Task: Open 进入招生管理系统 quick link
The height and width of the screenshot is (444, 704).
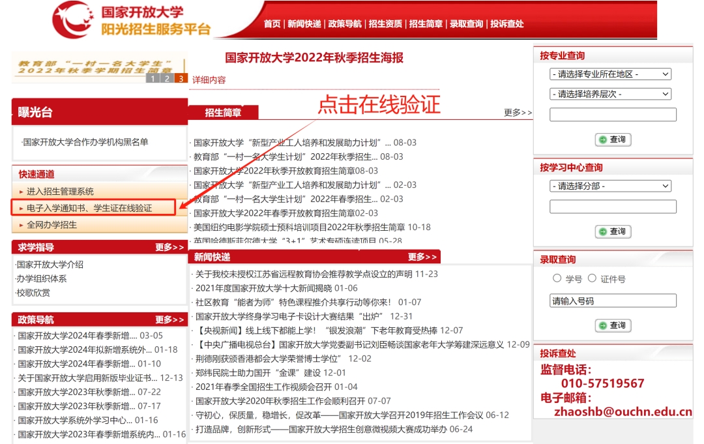Action: coord(60,191)
